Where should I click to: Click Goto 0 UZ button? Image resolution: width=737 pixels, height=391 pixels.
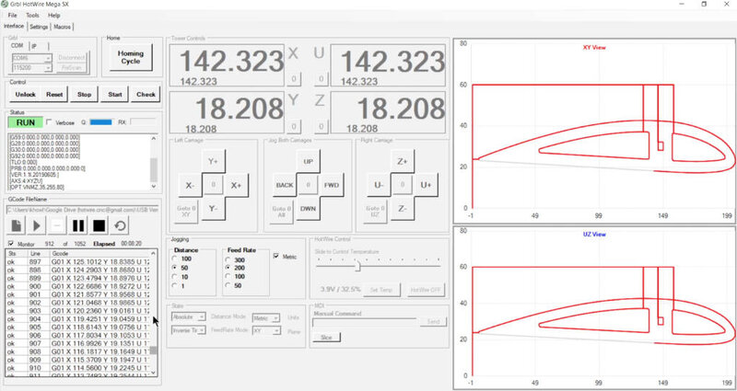(375, 212)
